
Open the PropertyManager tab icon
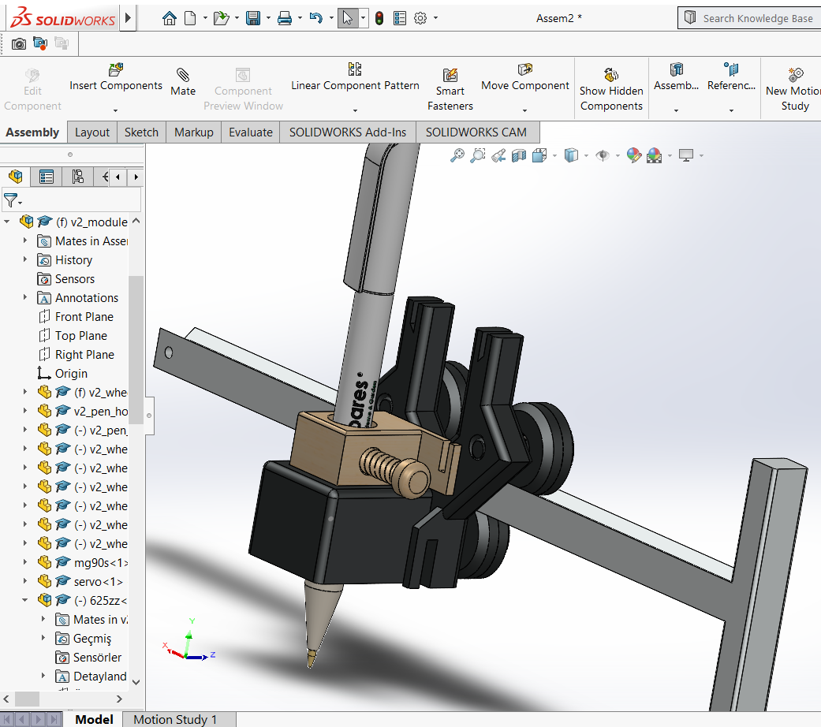click(47, 177)
